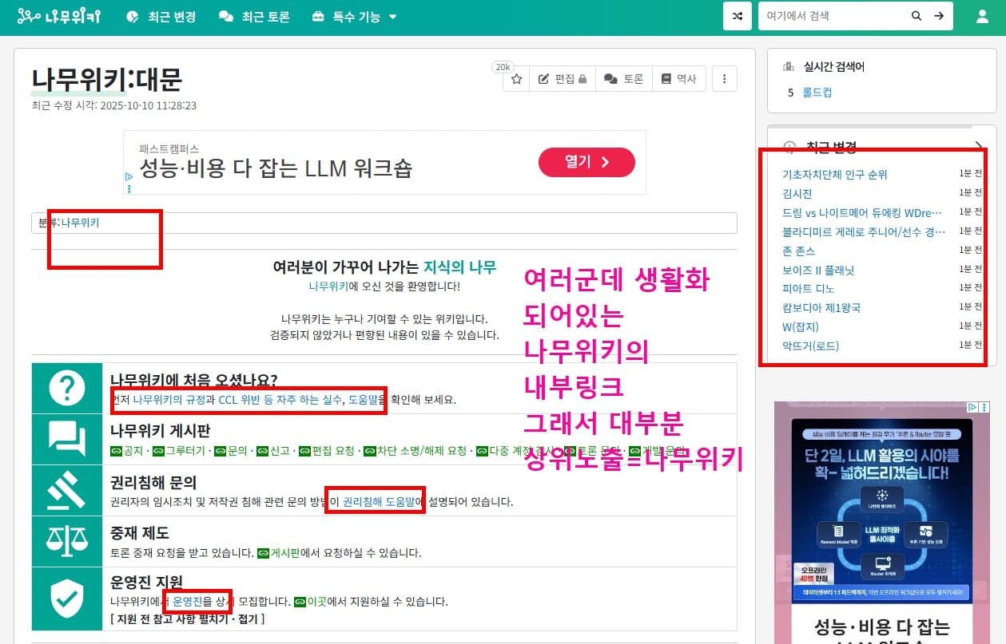Expand 지원 전 참고 사항 펼치기·접기
The height and width of the screenshot is (644, 1006).
[x=188, y=618]
